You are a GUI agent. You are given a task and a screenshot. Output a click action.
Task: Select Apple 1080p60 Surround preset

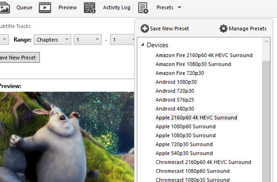[x=185, y=127]
